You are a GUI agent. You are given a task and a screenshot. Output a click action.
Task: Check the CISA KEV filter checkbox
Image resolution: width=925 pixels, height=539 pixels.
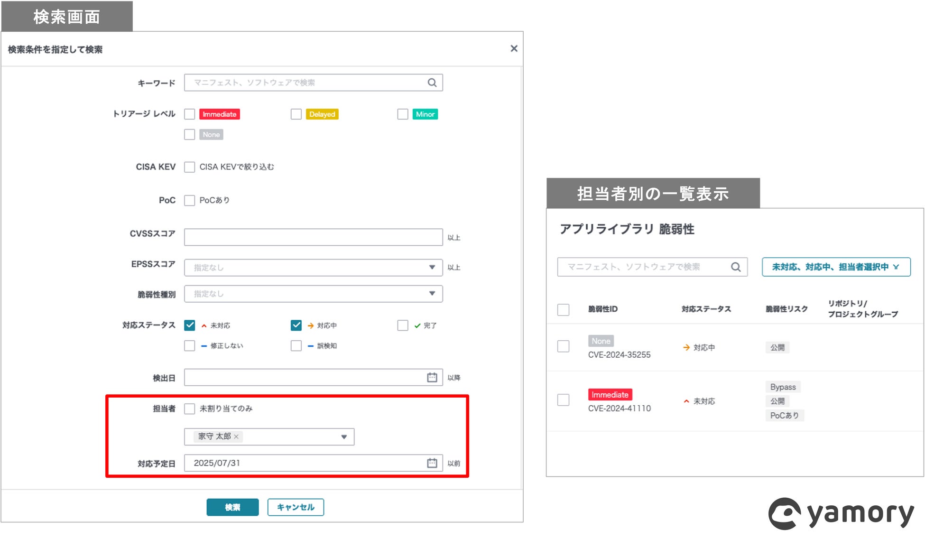coord(190,167)
